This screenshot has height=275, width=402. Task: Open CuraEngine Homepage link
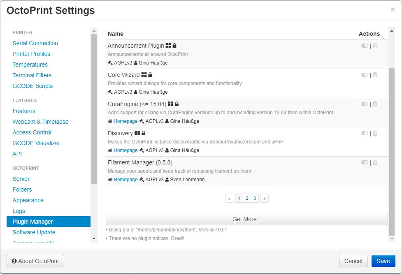click(125, 121)
